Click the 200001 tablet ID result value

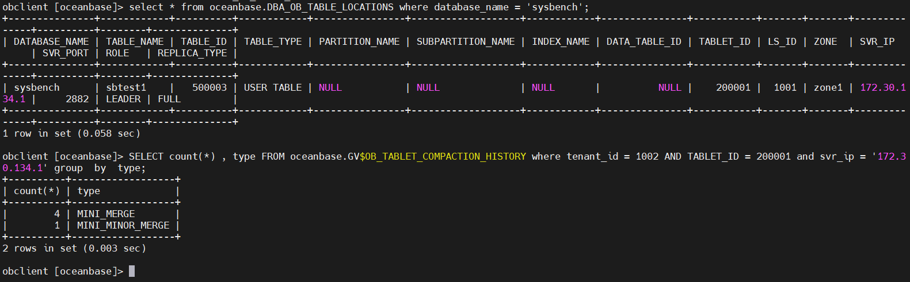click(x=733, y=87)
